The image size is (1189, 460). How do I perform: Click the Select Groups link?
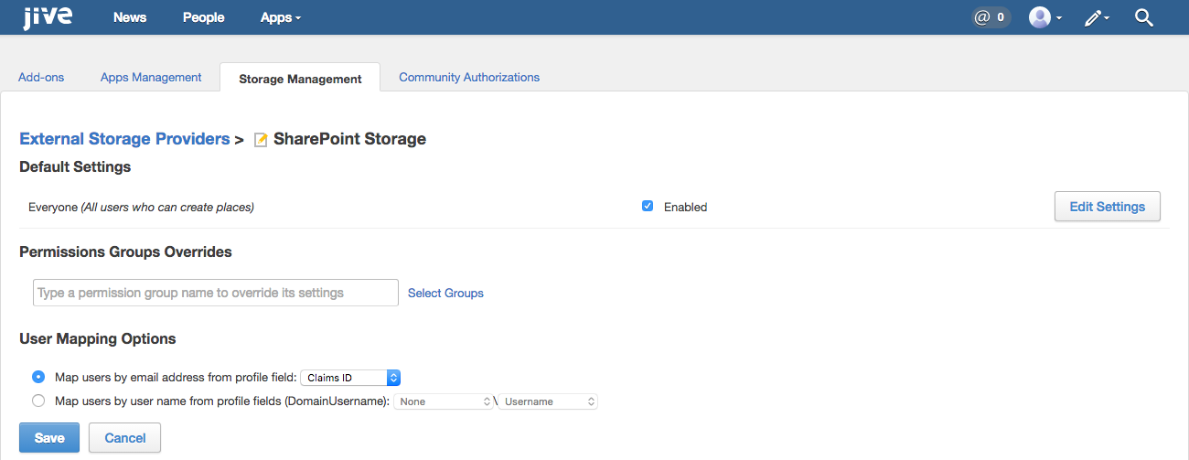click(x=445, y=294)
